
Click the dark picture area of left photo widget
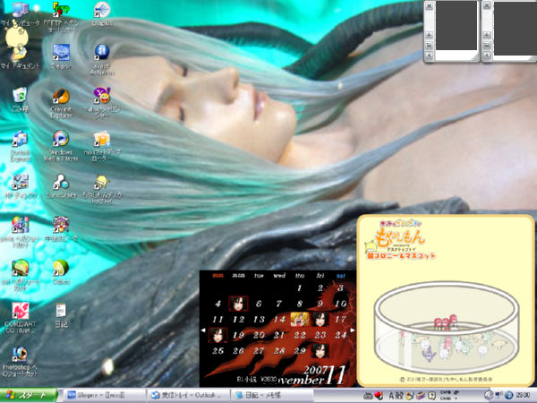(x=456, y=25)
